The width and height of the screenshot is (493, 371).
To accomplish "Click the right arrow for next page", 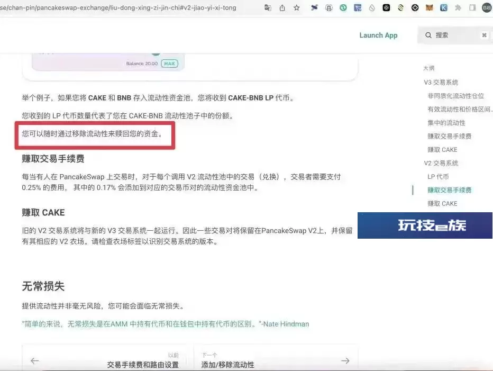I will pyautogui.click(x=345, y=360).
